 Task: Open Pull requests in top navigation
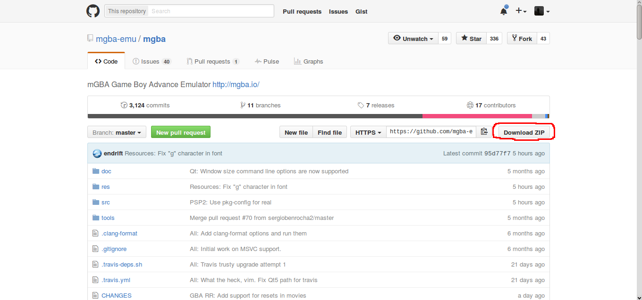tap(302, 11)
